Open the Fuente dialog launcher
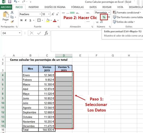143x133 pixels. point(59,27)
